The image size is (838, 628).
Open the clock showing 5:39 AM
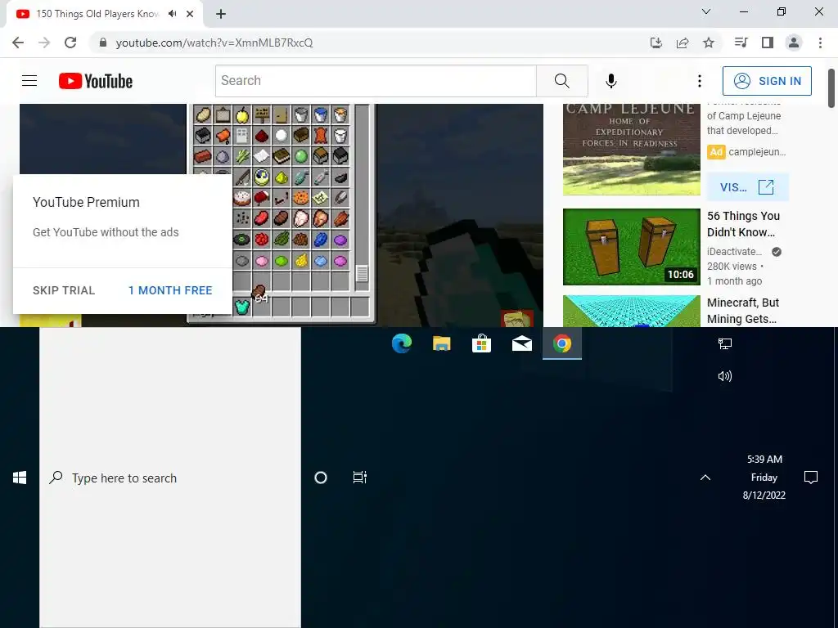tap(764, 478)
